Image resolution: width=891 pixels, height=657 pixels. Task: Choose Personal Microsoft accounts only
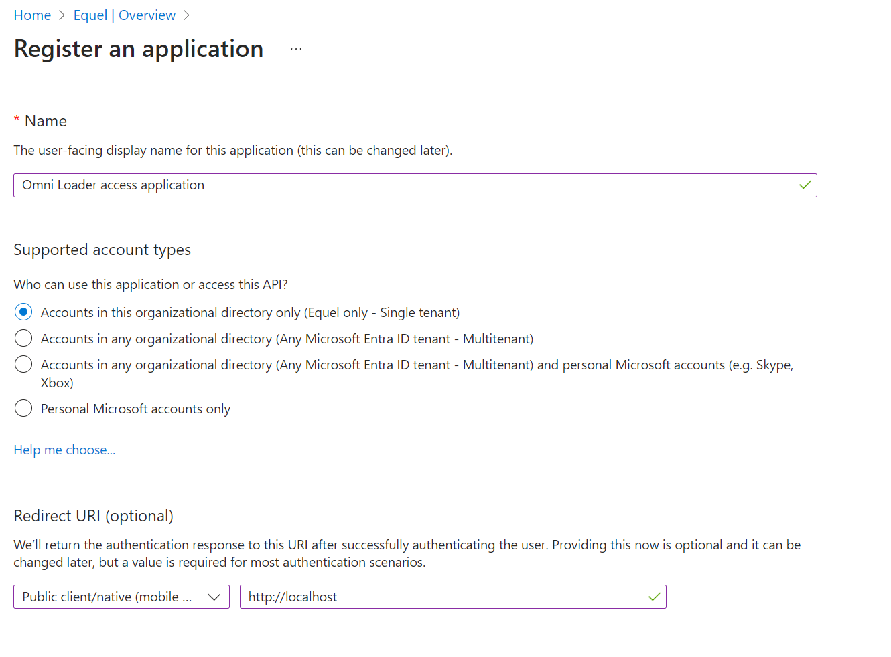pyautogui.click(x=23, y=409)
